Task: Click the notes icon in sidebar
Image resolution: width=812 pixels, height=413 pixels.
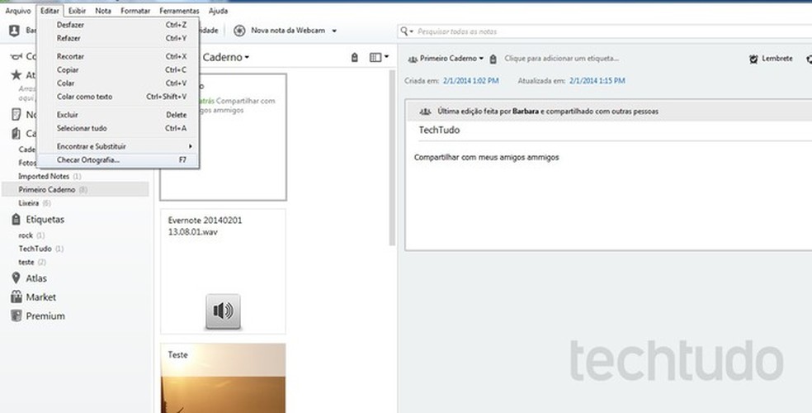Action: (17, 115)
